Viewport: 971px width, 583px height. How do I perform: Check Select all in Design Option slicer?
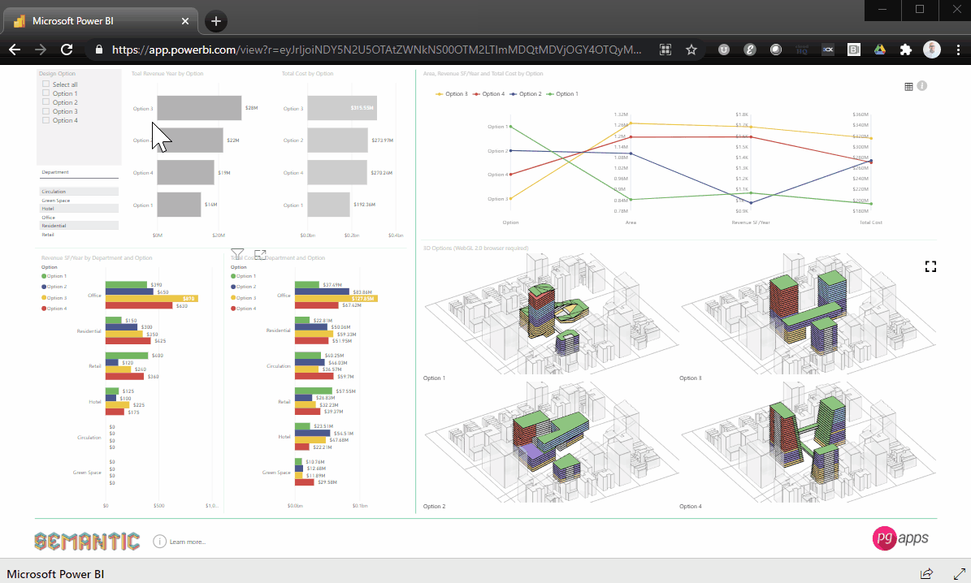(46, 84)
